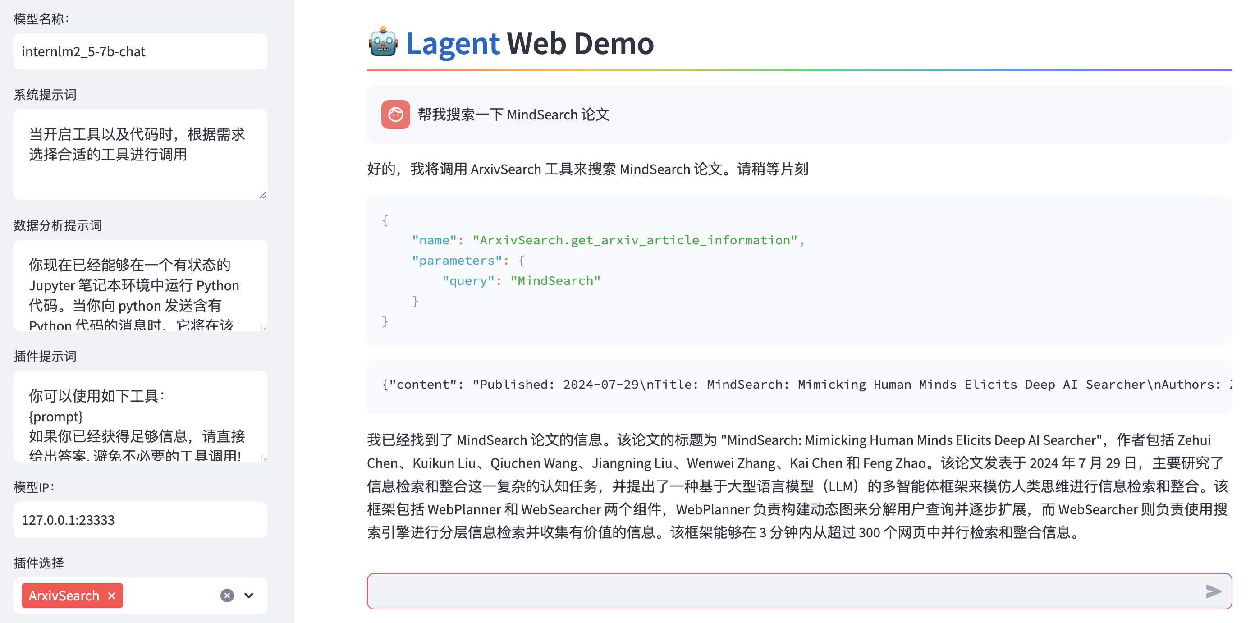Screen dimensions: 1255x623
Task: Click the robot emoji icon
Action: [383, 42]
